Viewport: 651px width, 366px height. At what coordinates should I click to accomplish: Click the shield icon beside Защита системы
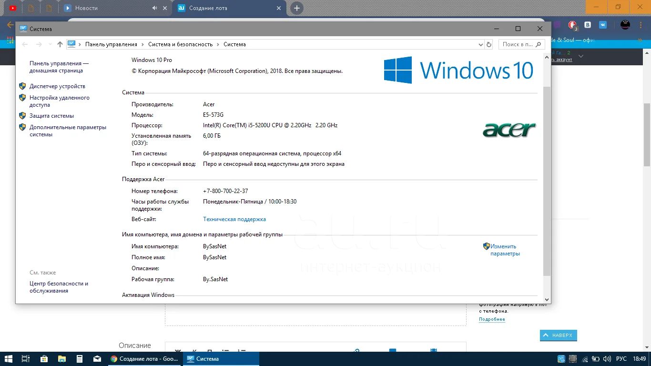coord(22,116)
